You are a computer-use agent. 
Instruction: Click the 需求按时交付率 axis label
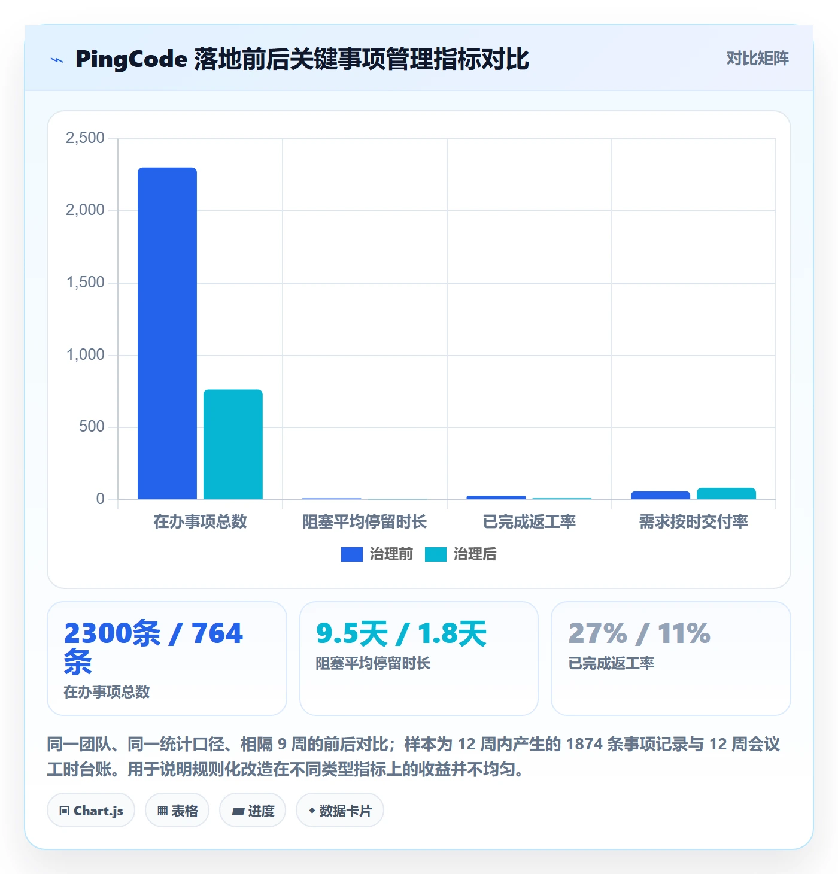coord(693,521)
